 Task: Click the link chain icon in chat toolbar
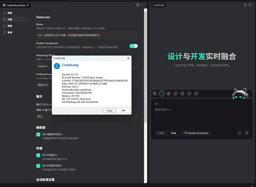click(176, 93)
